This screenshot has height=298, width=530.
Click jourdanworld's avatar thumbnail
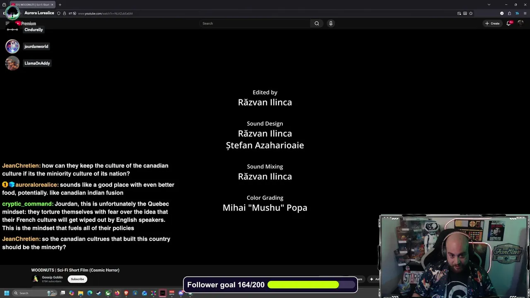tap(12, 46)
